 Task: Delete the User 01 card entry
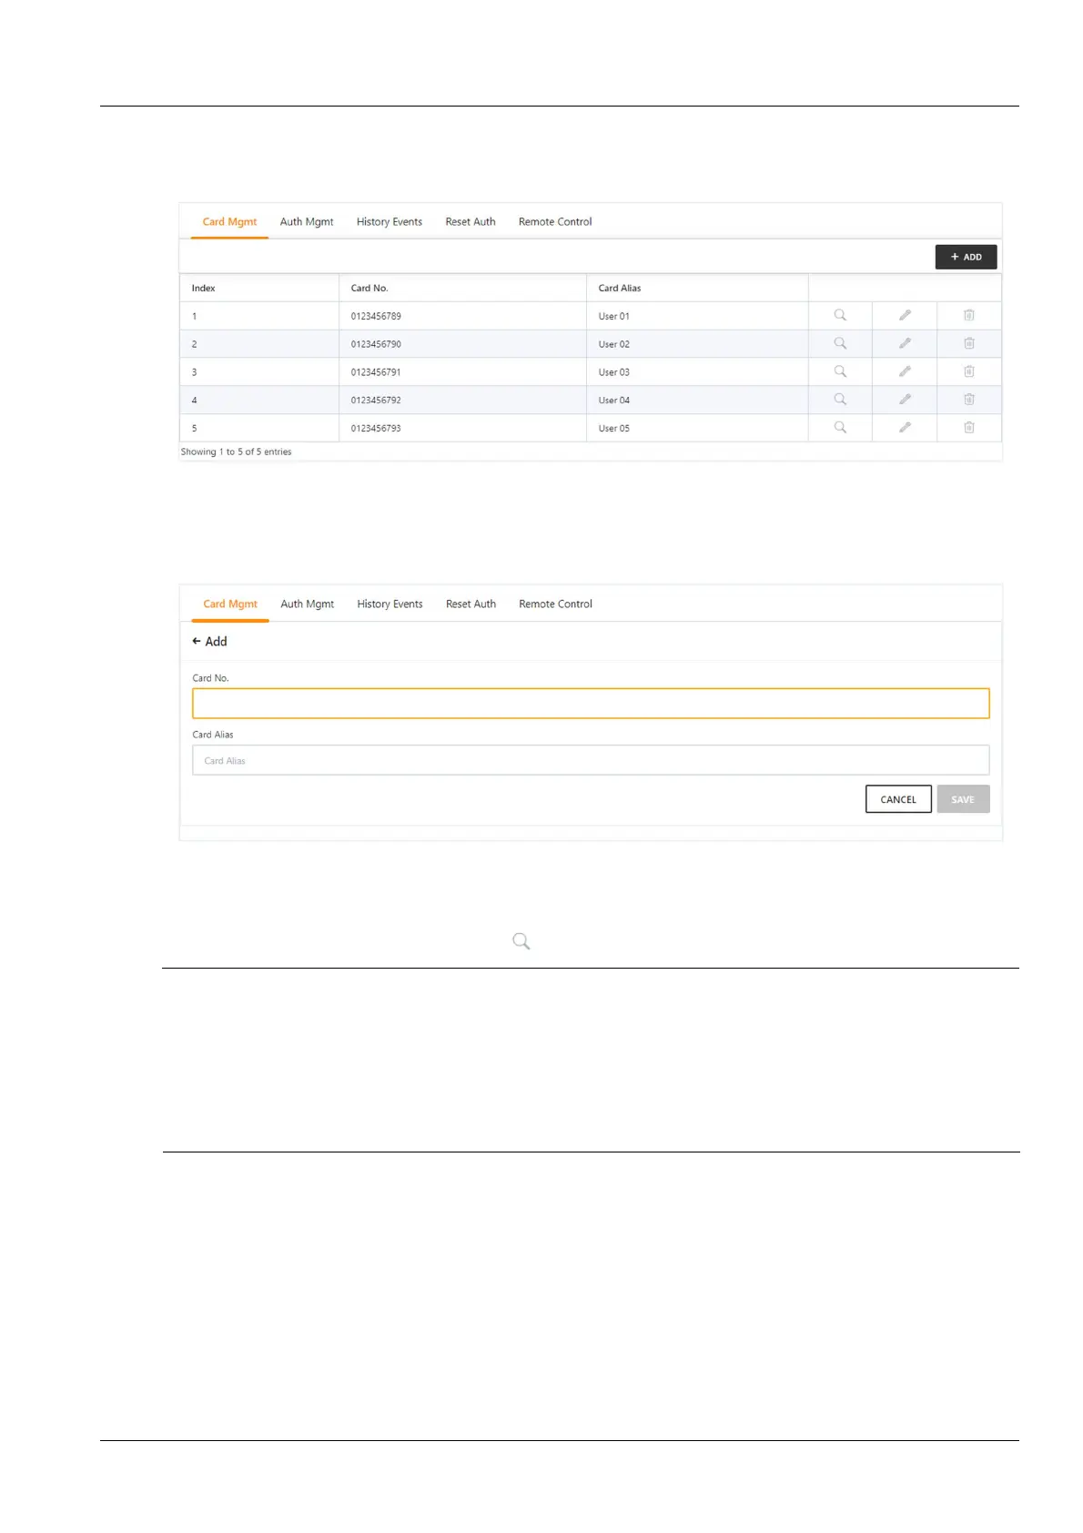click(x=969, y=315)
